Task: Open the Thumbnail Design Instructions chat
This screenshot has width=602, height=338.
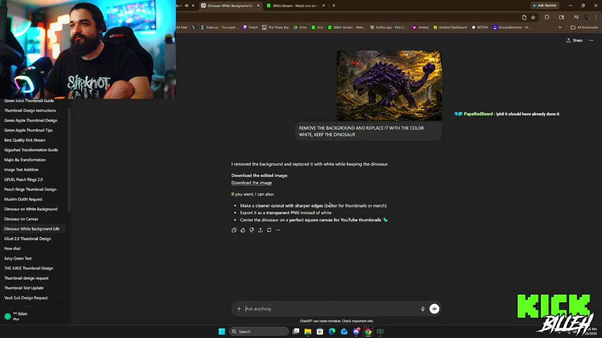Action: coord(30,111)
